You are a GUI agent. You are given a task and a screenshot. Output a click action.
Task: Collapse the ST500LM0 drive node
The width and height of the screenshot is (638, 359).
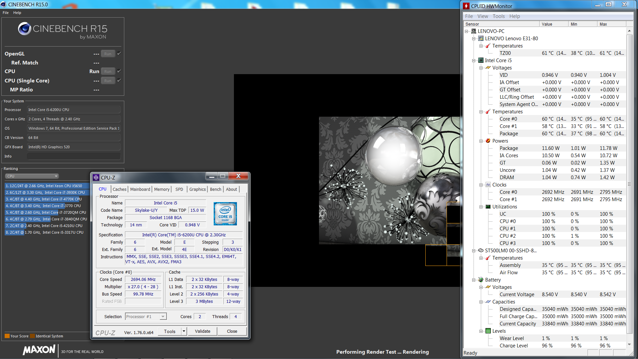pos(474,251)
